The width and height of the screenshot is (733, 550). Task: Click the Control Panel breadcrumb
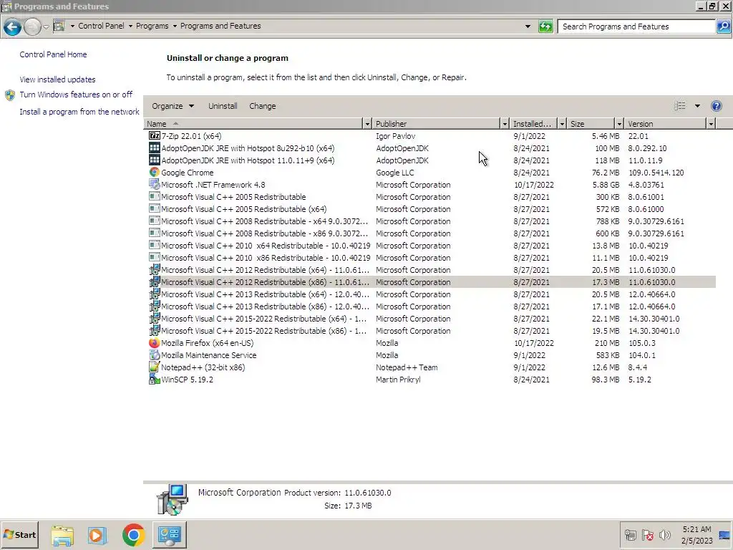[x=101, y=26]
